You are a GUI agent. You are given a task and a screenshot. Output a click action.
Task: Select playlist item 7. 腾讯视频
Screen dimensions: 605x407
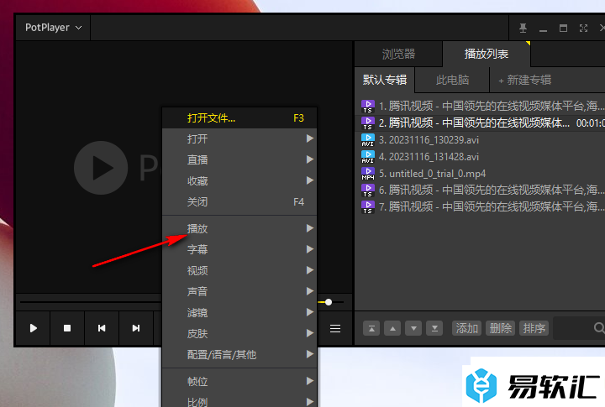point(480,207)
